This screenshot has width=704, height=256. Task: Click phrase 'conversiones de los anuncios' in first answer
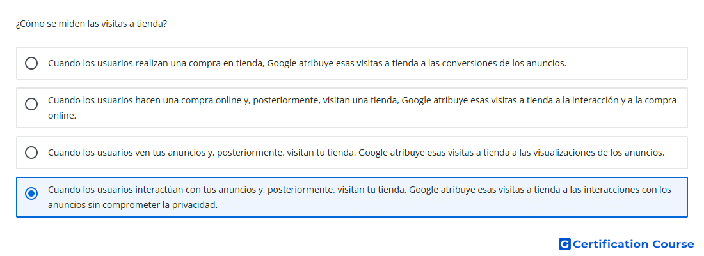(504, 63)
